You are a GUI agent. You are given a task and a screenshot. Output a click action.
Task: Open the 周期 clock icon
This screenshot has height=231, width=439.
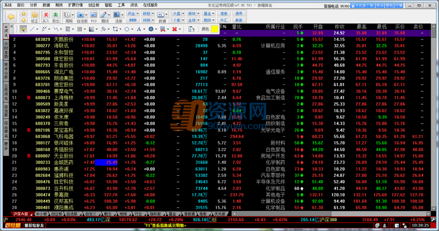point(66,15)
